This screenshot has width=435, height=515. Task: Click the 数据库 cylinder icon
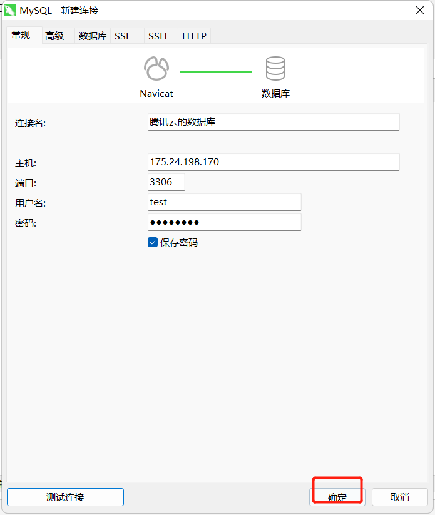point(275,68)
